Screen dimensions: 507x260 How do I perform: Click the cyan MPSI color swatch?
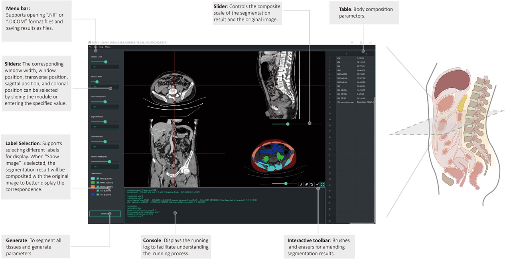tap(93, 179)
